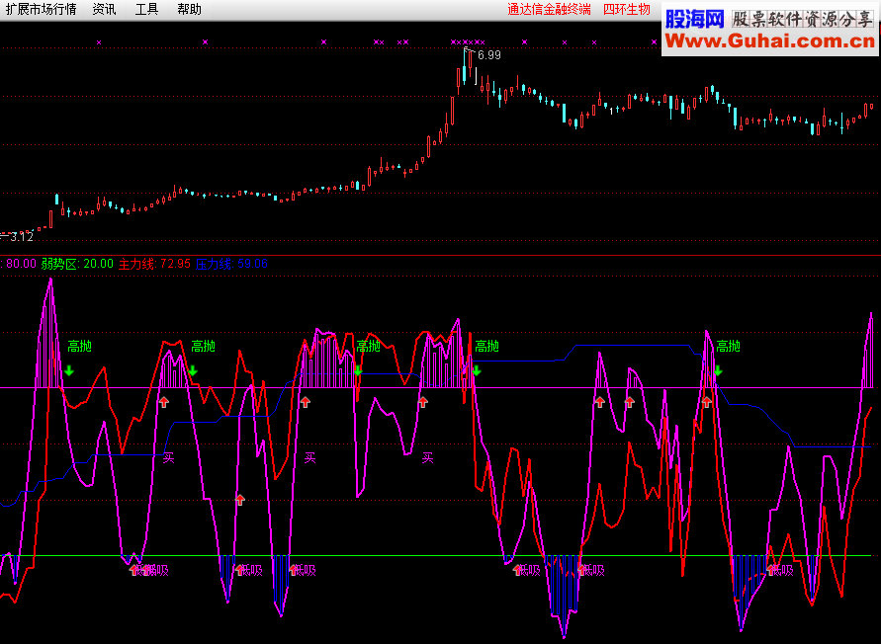881x644 pixels.
Task: Select the 弱势区: 20.00 legend entry
Action: coord(77,264)
